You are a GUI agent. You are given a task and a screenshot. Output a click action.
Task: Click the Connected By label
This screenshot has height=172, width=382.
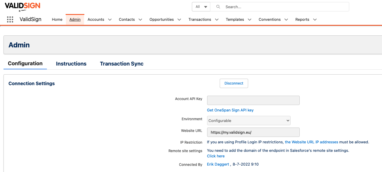(x=191, y=164)
